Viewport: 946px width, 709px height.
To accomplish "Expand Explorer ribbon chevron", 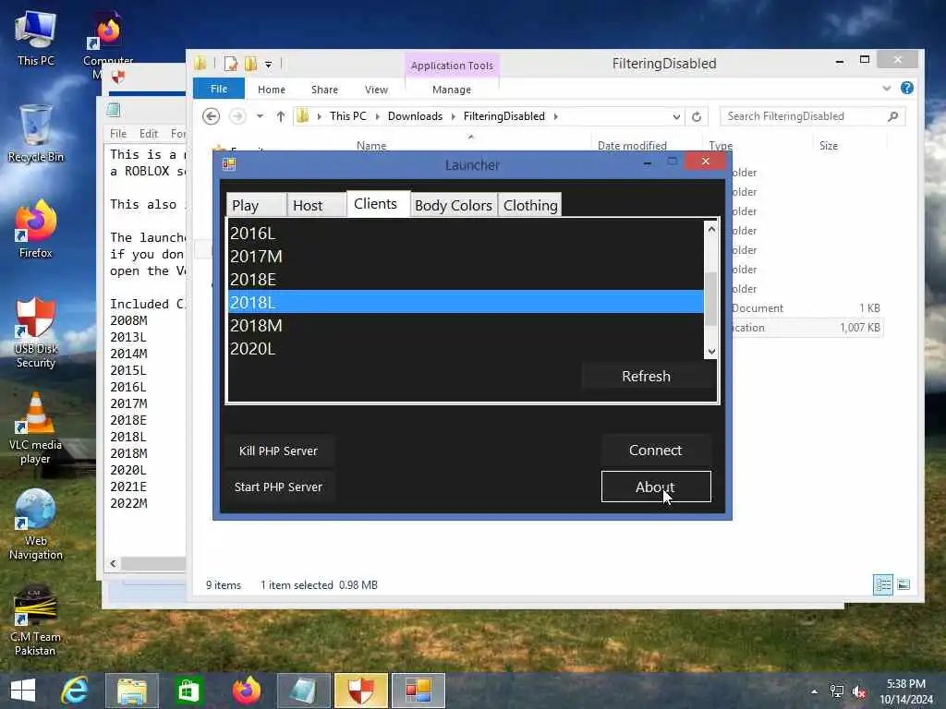I will [x=886, y=88].
